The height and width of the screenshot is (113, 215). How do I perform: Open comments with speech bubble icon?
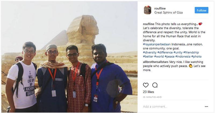point(155,85)
